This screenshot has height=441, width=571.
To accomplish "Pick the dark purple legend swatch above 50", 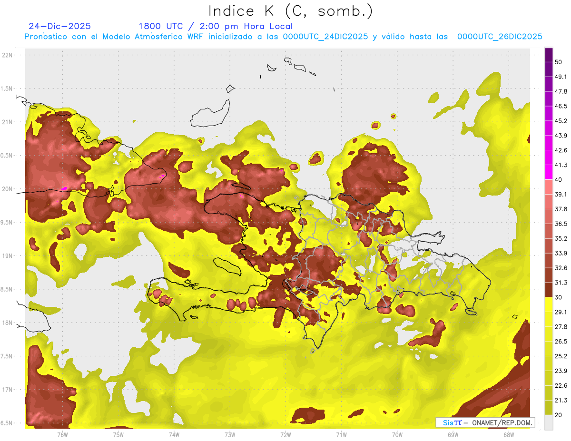I will (549, 55).
